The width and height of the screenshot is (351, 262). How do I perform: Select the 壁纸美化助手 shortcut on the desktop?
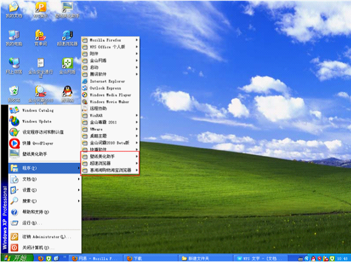coord(67,10)
